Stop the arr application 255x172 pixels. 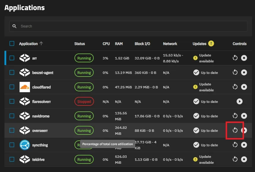tap(244, 58)
